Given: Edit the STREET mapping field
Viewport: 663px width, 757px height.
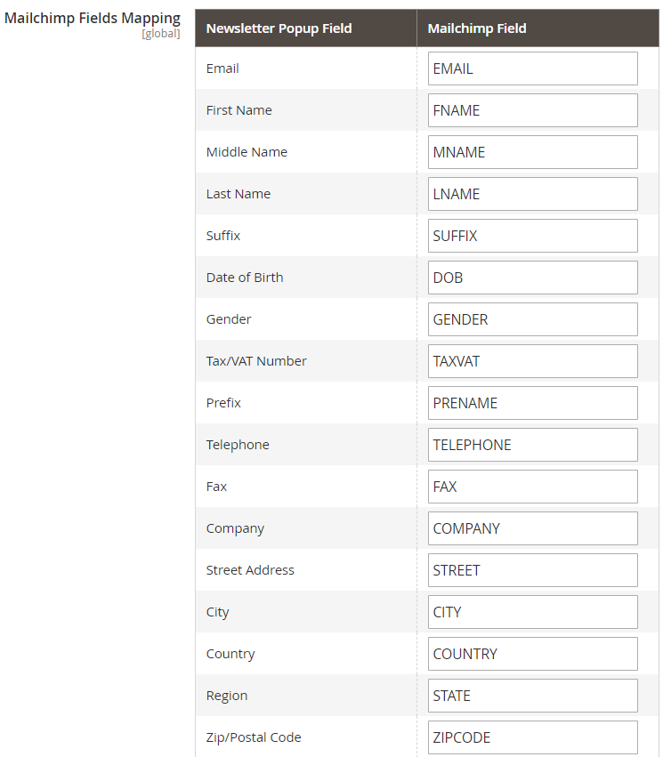Looking at the screenshot, I should tap(532, 570).
